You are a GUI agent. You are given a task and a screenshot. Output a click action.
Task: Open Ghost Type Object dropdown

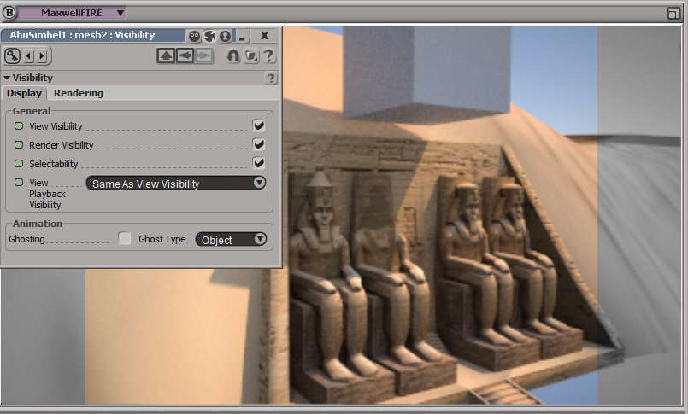tap(231, 239)
